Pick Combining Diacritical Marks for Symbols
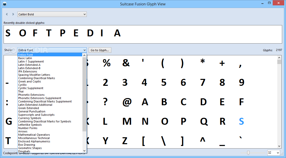The height and width of the screenshot is (158, 286). (x=50, y=121)
